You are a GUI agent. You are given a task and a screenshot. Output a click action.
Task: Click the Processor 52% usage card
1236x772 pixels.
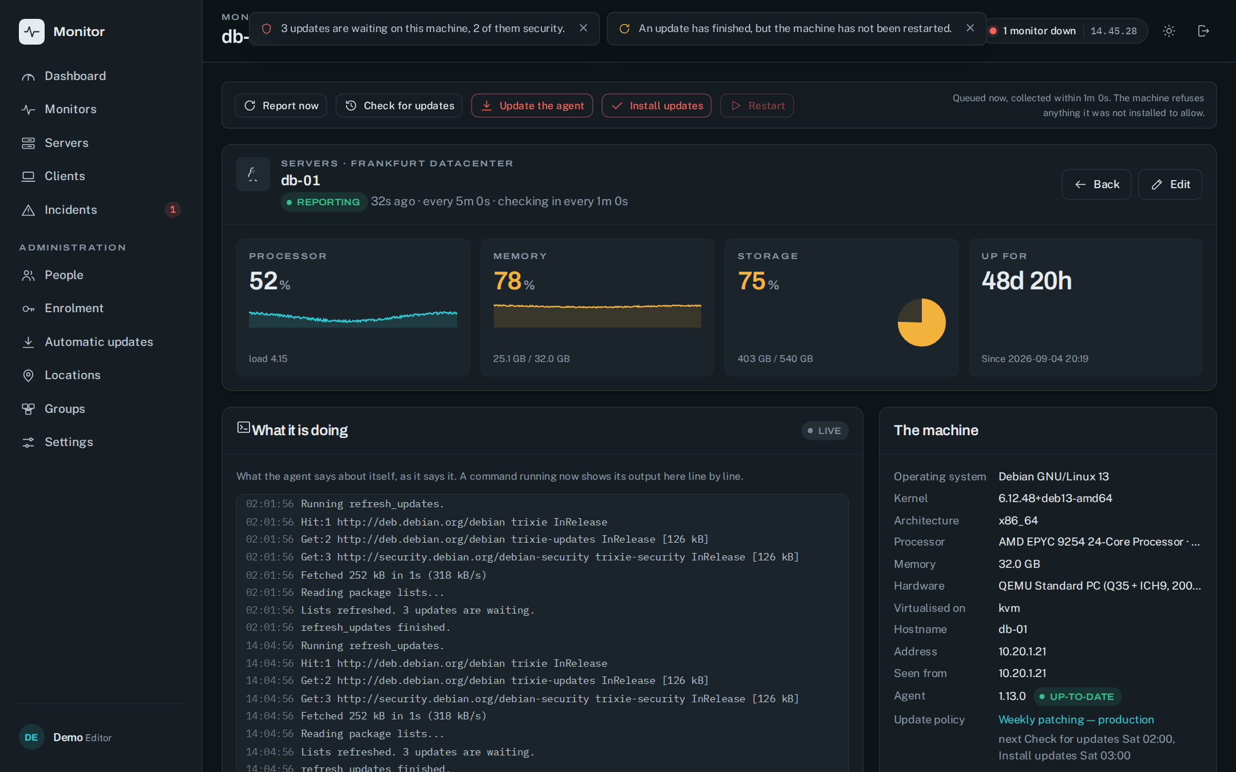coord(353,307)
